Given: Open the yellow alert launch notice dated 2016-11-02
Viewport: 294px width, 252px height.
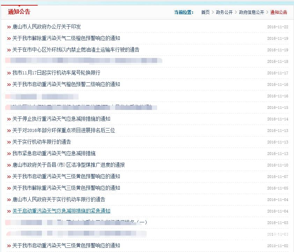Looking at the screenshot, I should click(x=66, y=245).
